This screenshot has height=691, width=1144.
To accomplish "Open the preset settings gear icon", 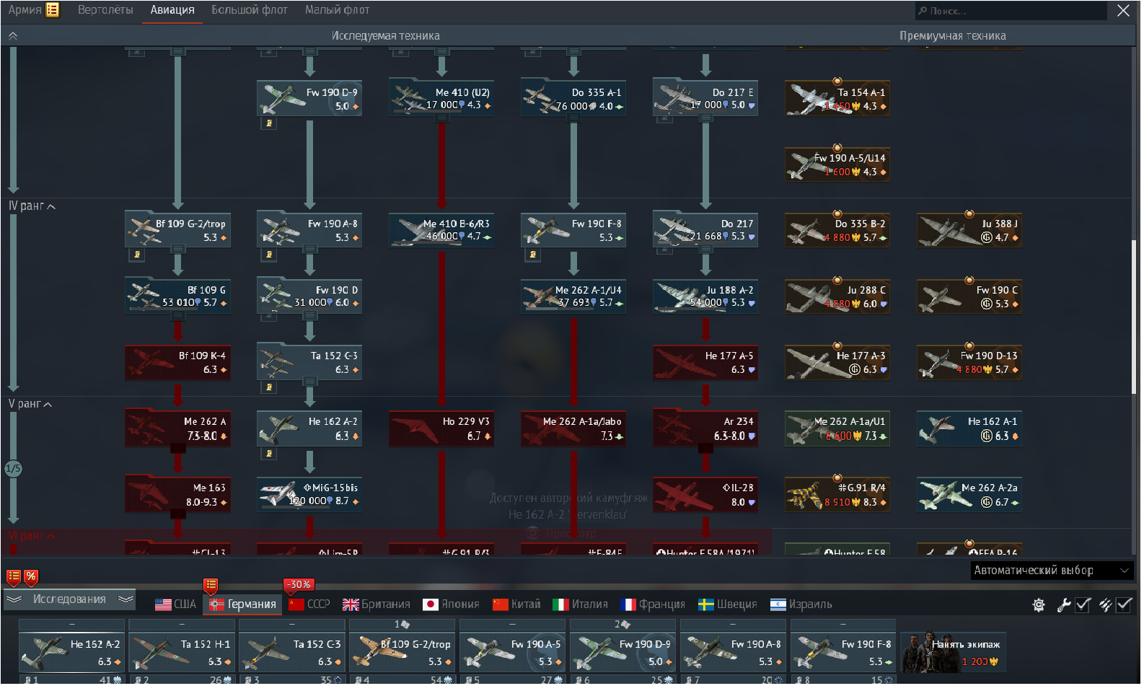I will coord(1039,605).
